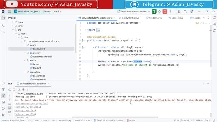Screen dimensions: 217x122
Task: Open Terminal tool window icon
Action: pos(3,102)
